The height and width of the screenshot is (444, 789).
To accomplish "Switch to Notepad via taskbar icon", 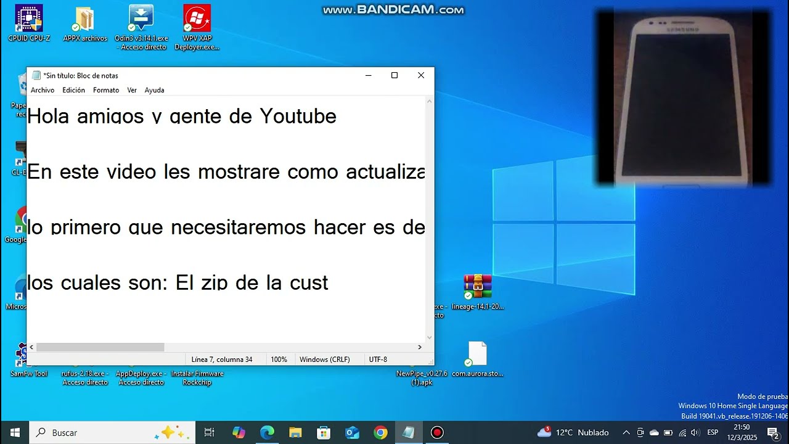I will (x=409, y=432).
